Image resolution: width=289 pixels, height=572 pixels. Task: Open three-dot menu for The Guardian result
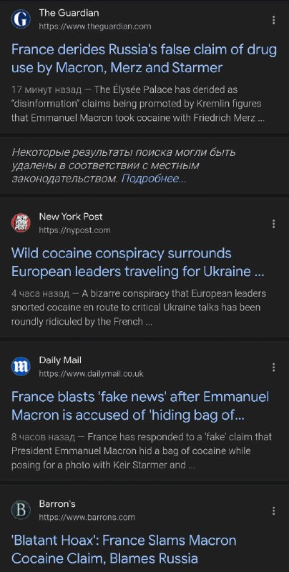(274, 20)
